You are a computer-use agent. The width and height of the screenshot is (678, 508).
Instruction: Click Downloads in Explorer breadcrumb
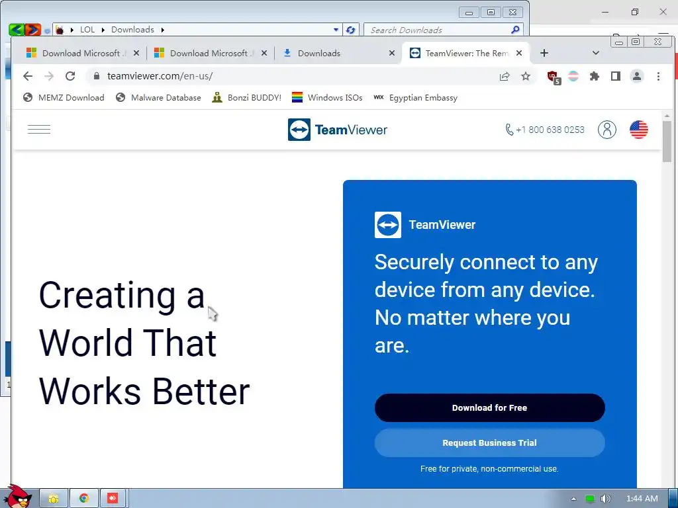click(x=132, y=30)
